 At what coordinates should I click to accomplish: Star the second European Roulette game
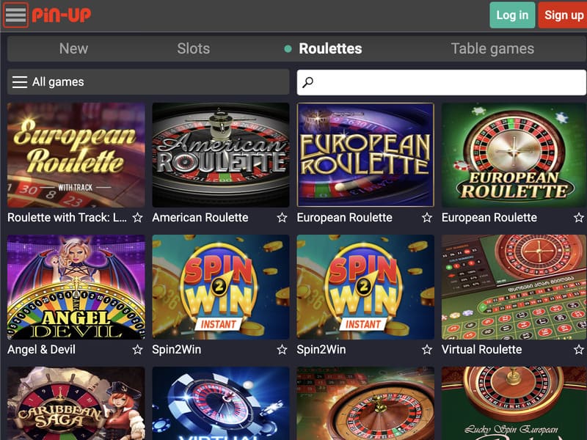tap(577, 218)
